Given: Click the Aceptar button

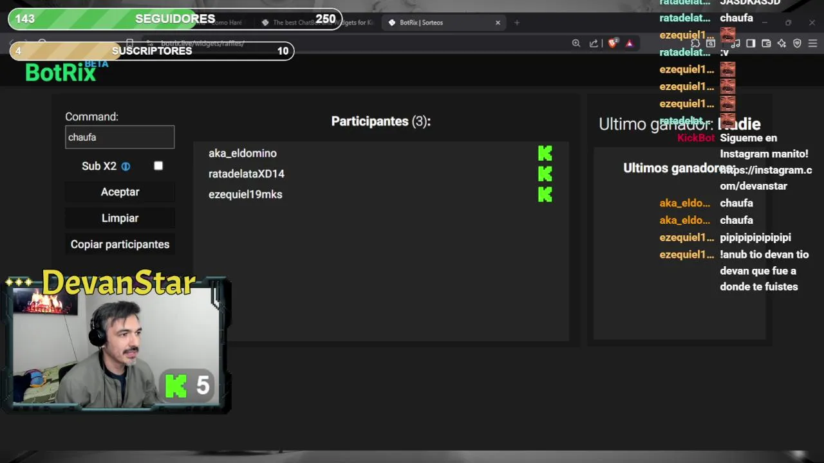Looking at the screenshot, I should pyautogui.click(x=120, y=192).
